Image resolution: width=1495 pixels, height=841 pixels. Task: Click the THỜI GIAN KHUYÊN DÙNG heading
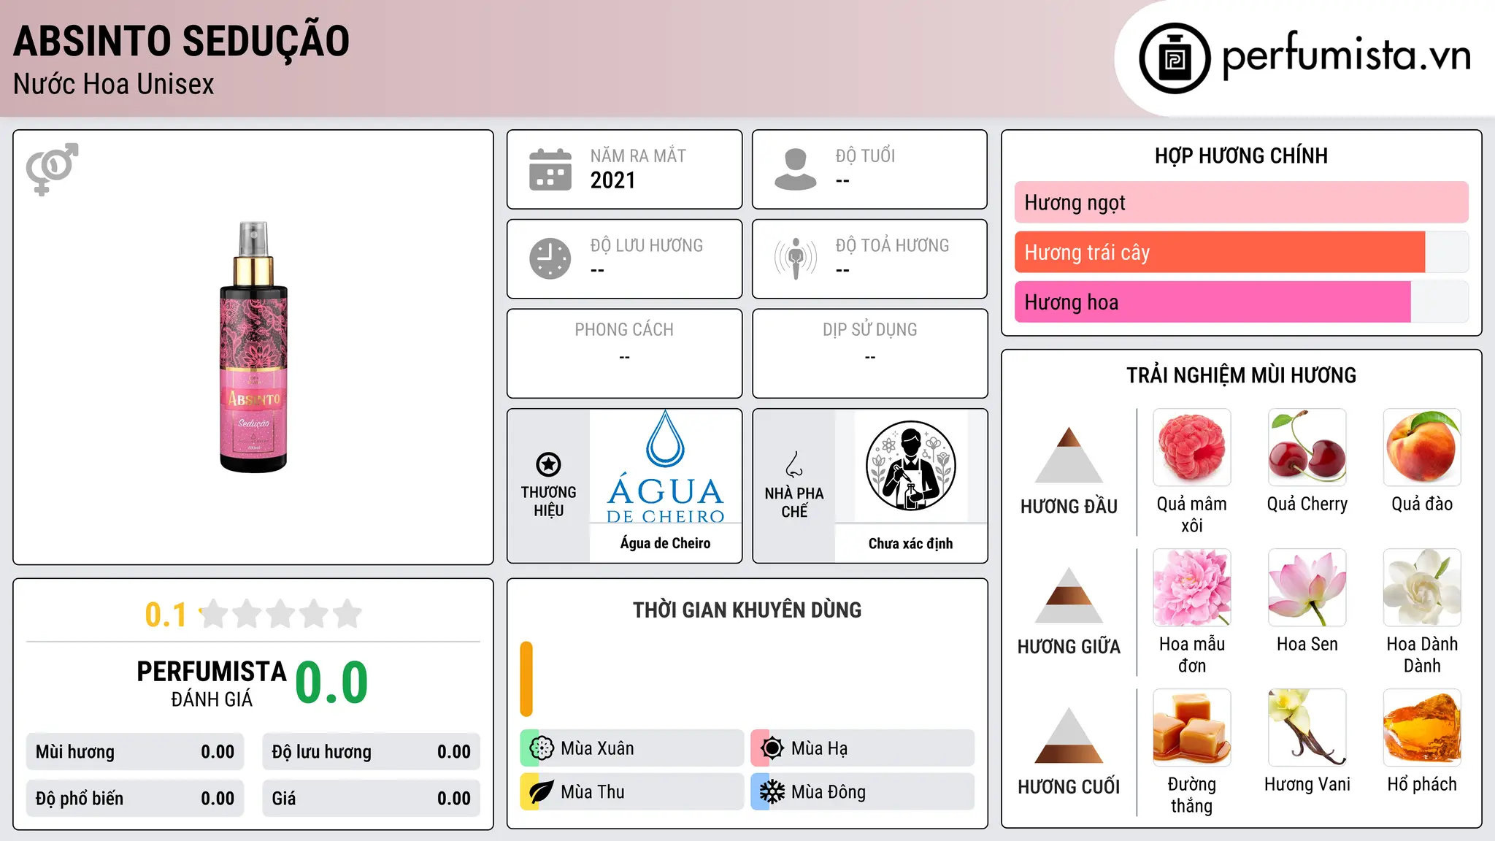747,610
